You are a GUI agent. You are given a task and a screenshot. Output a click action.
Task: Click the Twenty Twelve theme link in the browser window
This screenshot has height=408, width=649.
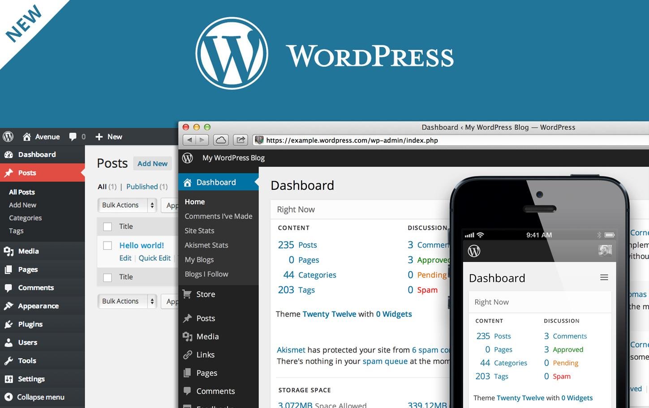[329, 314]
